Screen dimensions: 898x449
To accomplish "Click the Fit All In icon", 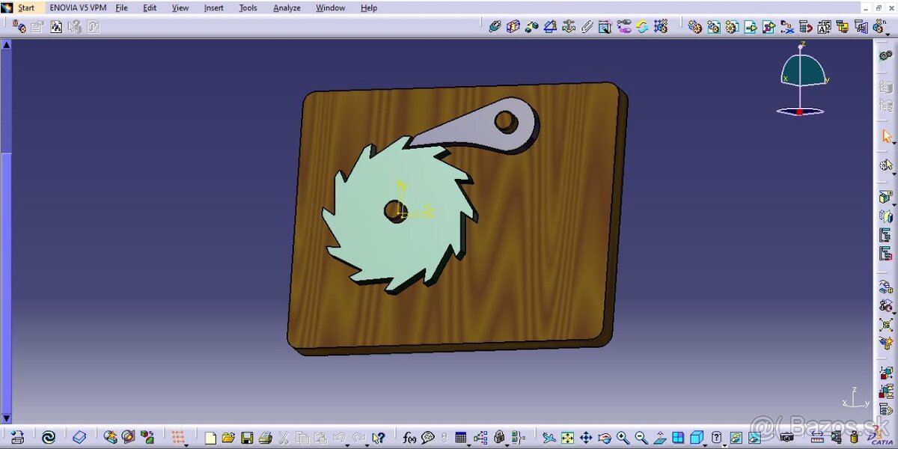I will [x=568, y=438].
